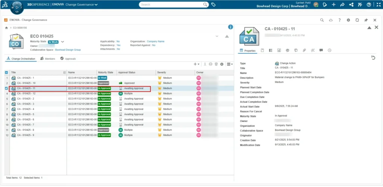This screenshot has width=383, height=187.
Task: Click the widget search magnifier icon
Action: [x=322, y=20]
